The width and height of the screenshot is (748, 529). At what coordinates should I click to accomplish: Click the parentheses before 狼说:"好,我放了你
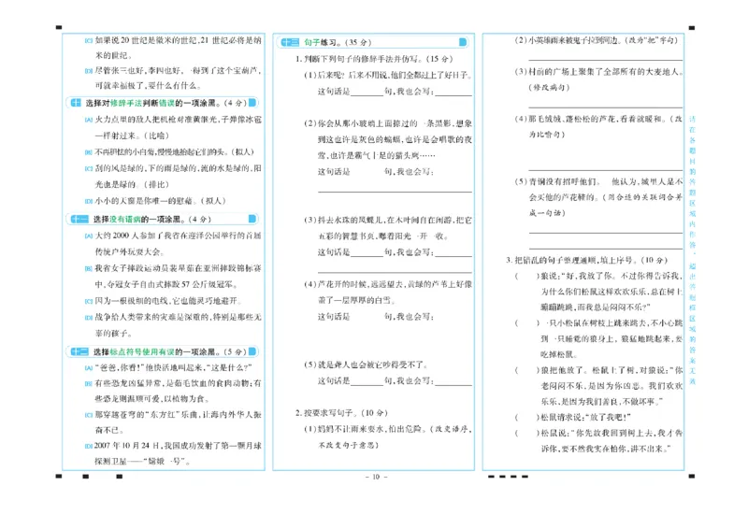[527, 277]
